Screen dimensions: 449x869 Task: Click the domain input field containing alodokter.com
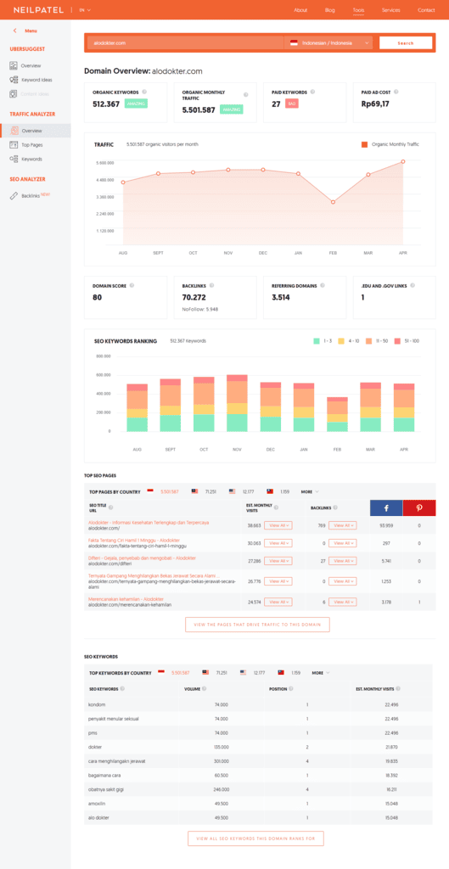click(186, 42)
